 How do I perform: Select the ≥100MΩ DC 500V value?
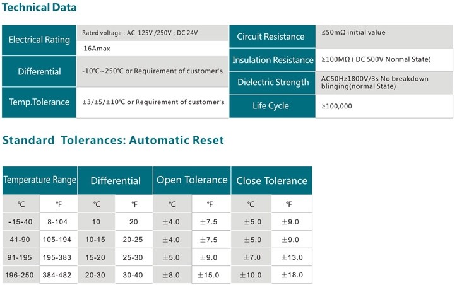[x=376, y=59]
